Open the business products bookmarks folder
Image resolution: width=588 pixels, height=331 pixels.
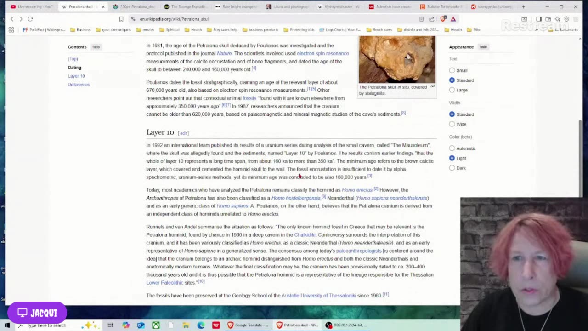pos(260,29)
